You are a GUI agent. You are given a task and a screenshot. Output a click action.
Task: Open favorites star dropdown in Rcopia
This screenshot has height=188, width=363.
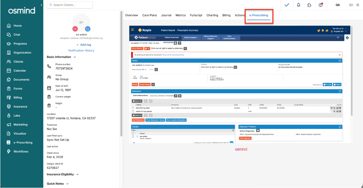tap(147, 49)
